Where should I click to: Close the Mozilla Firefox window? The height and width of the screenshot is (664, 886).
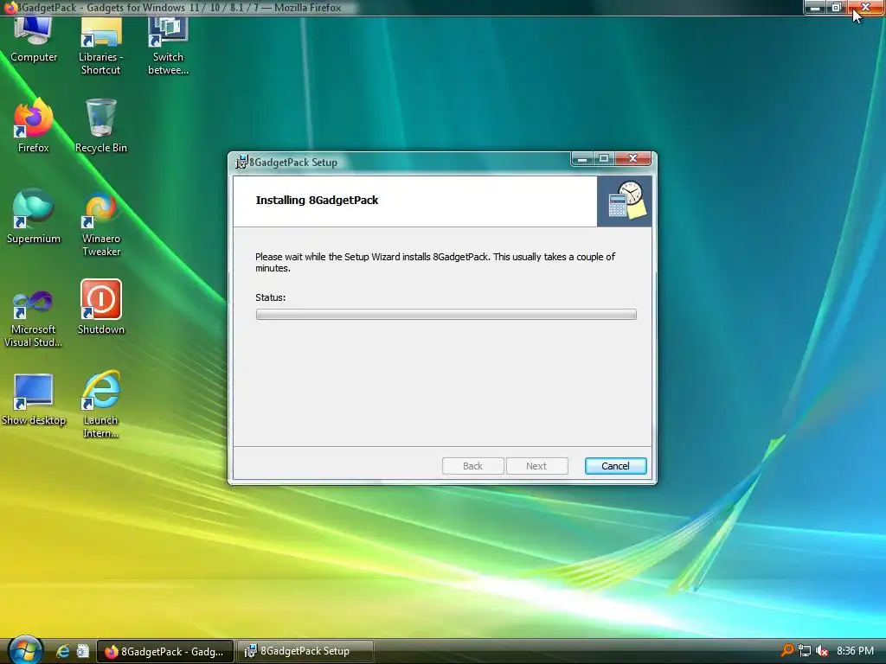point(865,7)
